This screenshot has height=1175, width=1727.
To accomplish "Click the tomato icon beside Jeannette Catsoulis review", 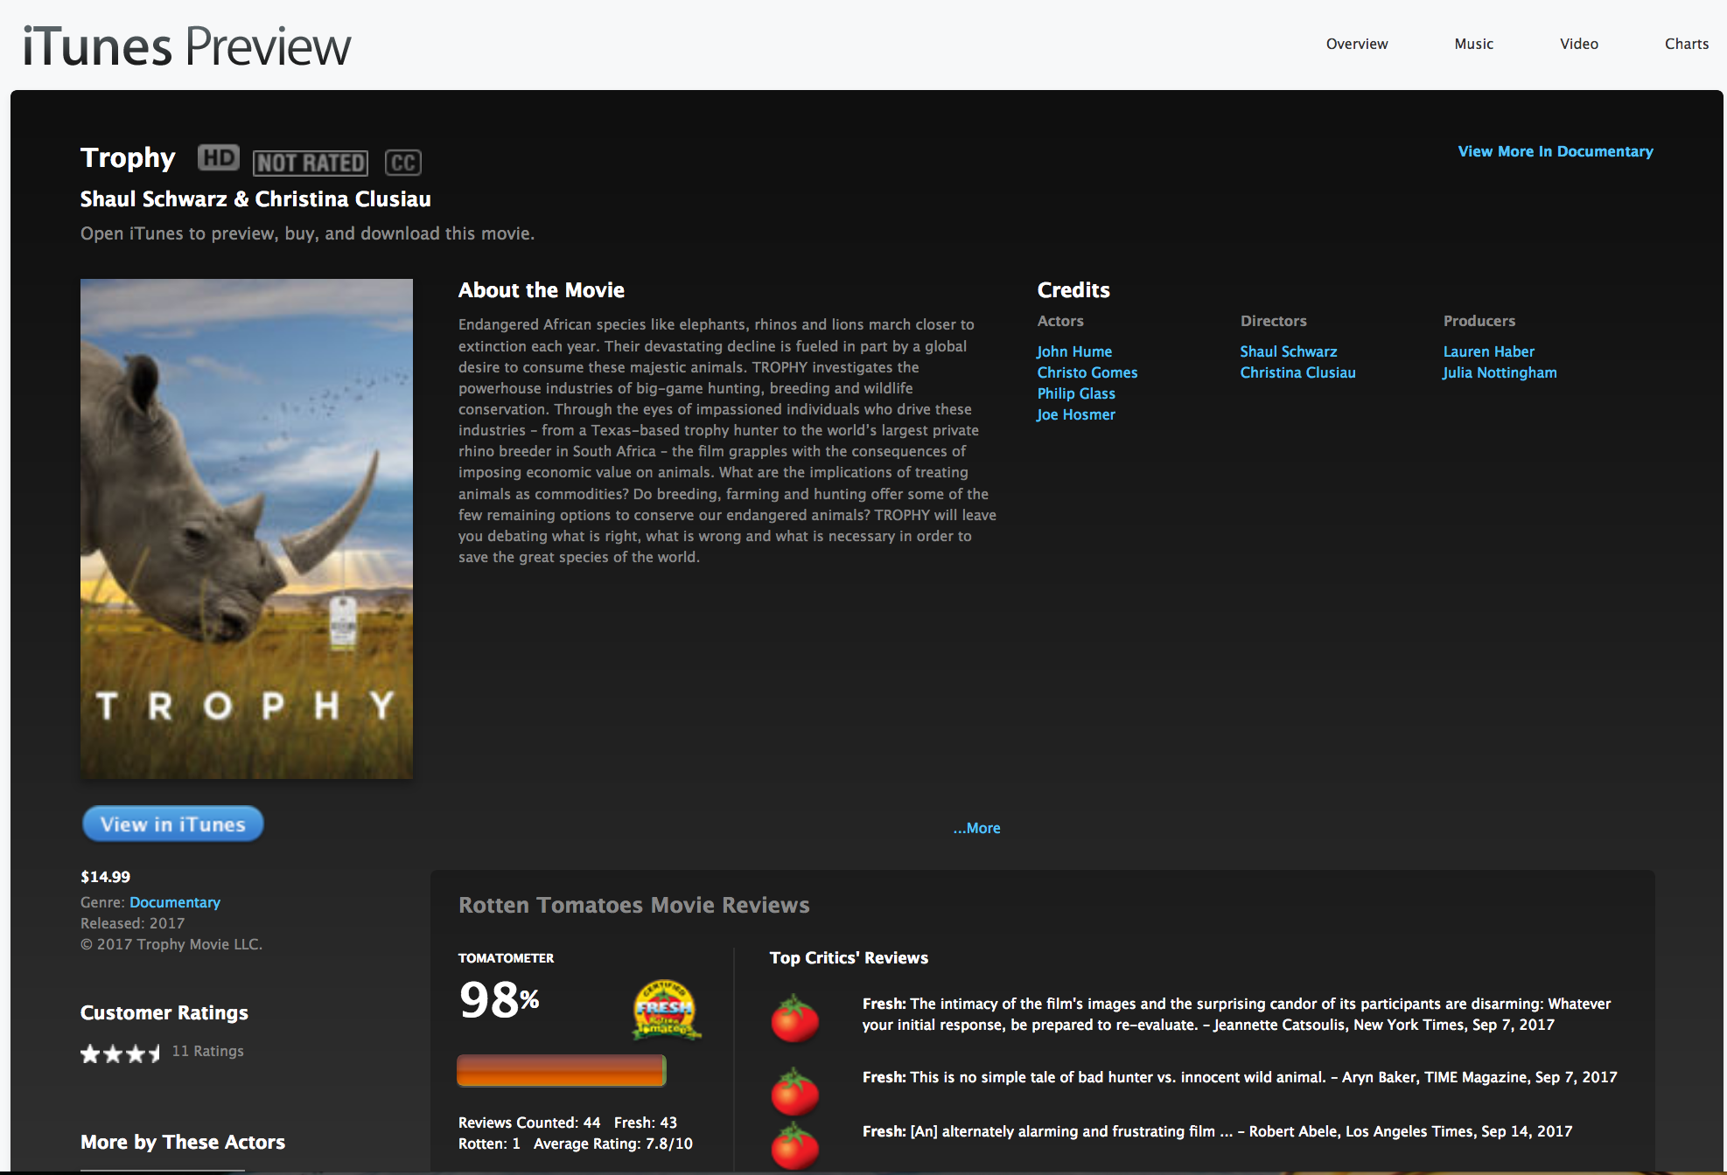I will 794,1019.
